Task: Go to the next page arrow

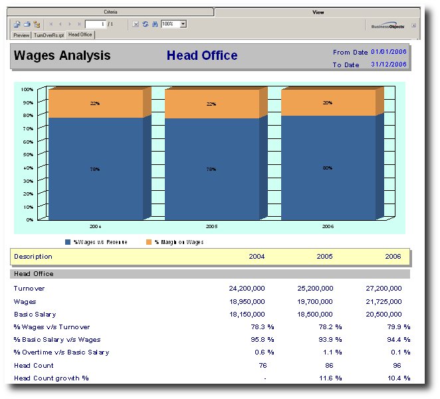Action: coord(70,24)
